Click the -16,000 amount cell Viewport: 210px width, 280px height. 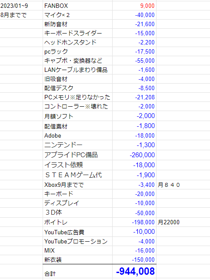134,250
